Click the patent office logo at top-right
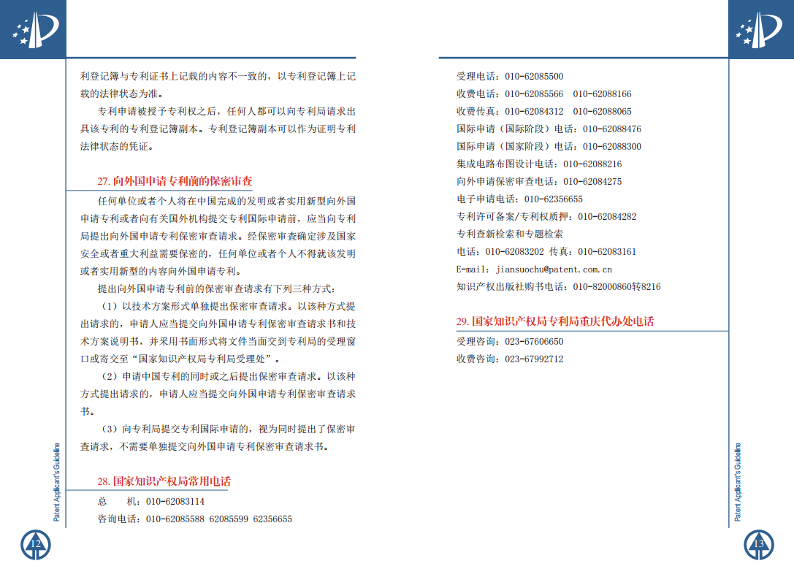 coord(760,30)
